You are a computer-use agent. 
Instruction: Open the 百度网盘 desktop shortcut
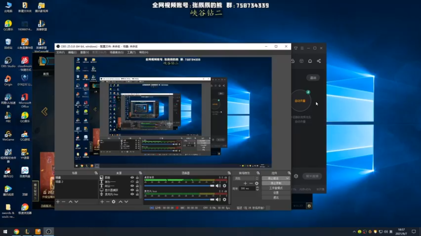coord(25,173)
